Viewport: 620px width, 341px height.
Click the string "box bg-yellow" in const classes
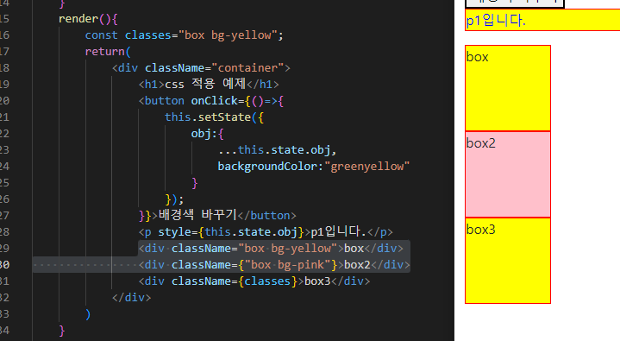pyautogui.click(x=228, y=35)
